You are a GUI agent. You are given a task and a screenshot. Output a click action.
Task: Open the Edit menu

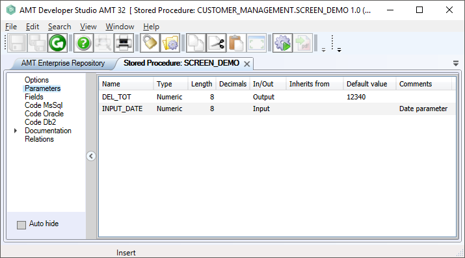click(x=33, y=27)
